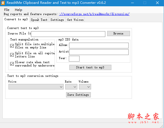
Task: Expand the Voice dropdown
Action: (x=36, y=87)
